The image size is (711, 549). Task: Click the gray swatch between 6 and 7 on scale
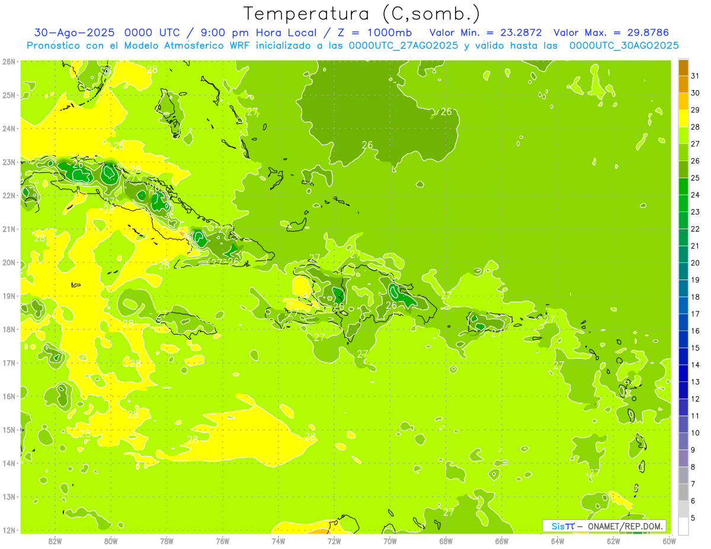coord(683,492)
